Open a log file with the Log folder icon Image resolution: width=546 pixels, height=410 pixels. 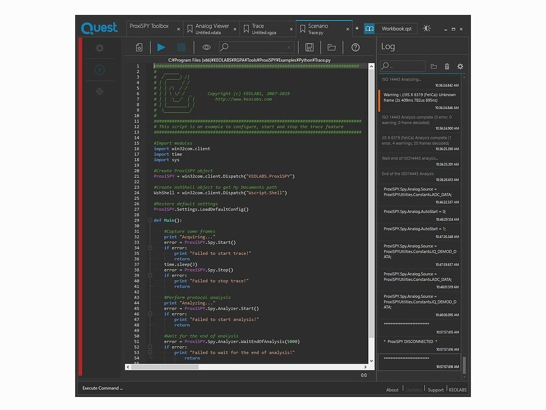pos(434,66)
